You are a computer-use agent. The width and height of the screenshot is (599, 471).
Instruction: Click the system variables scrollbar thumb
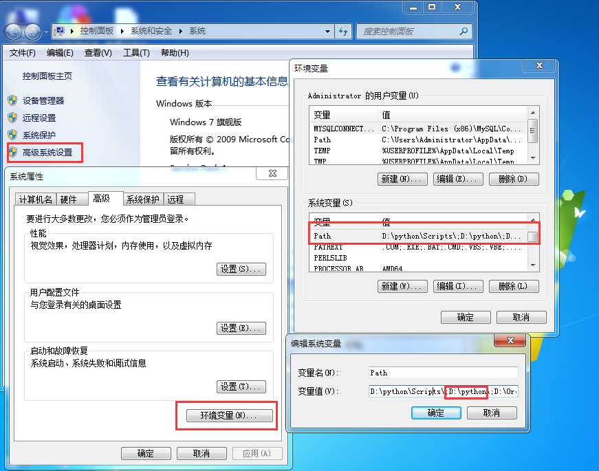[533, 237]
